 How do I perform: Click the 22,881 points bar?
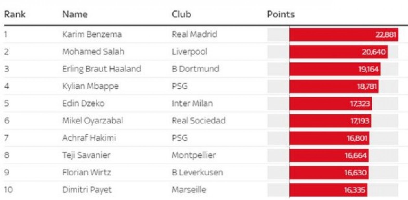344,35
